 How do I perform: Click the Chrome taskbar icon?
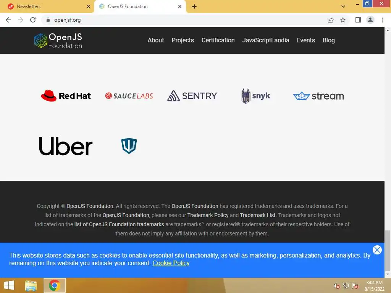tap(55, 285)
